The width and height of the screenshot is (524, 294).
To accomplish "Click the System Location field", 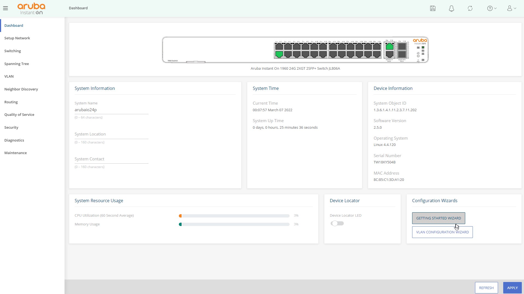I will coord(111,134).
